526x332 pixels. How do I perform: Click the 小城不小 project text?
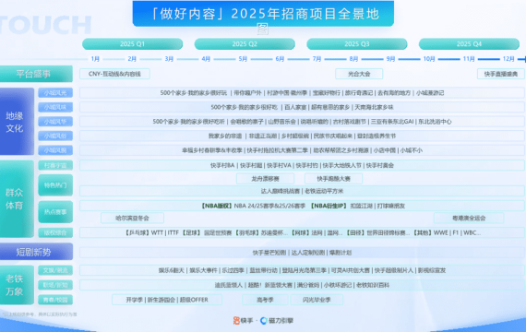[412, 150]
